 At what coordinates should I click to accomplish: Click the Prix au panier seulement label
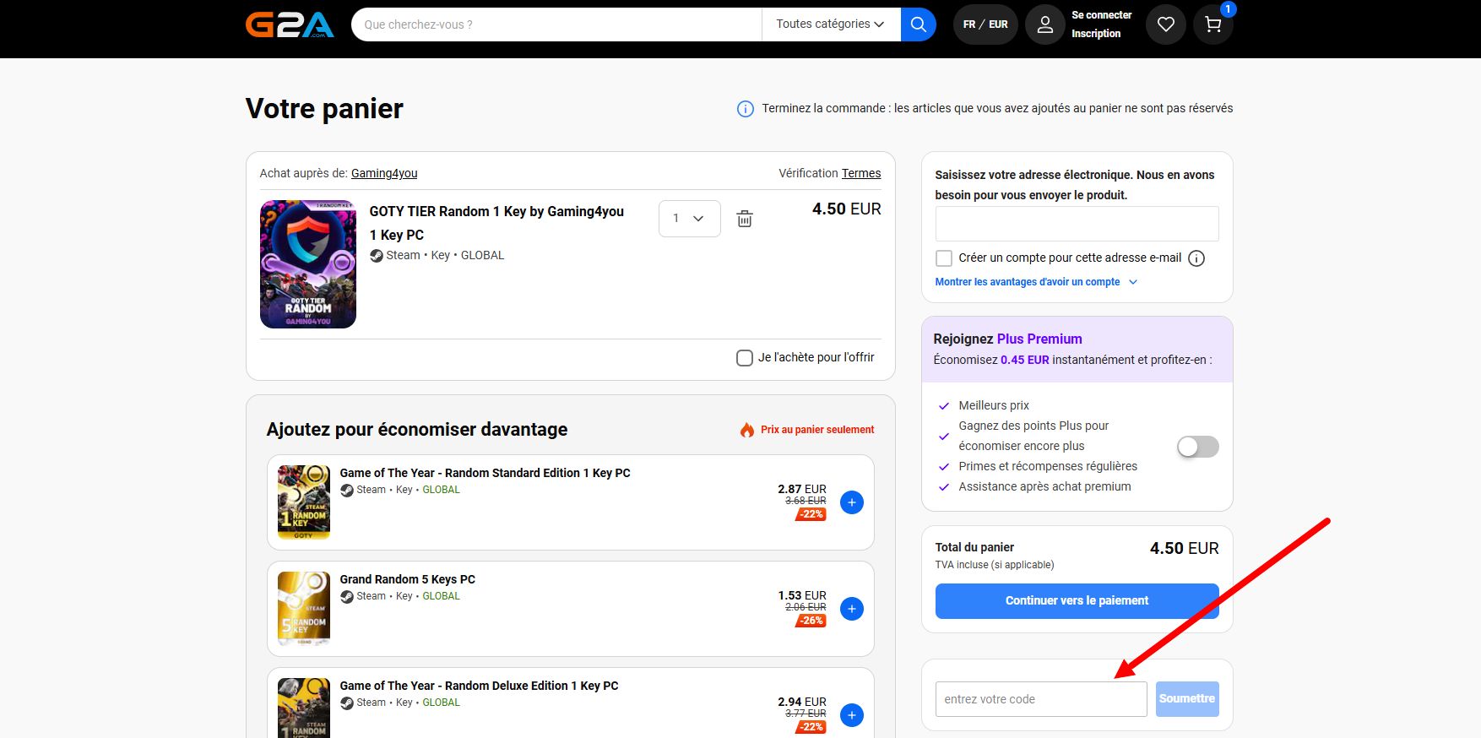click(x=817, y=430)
